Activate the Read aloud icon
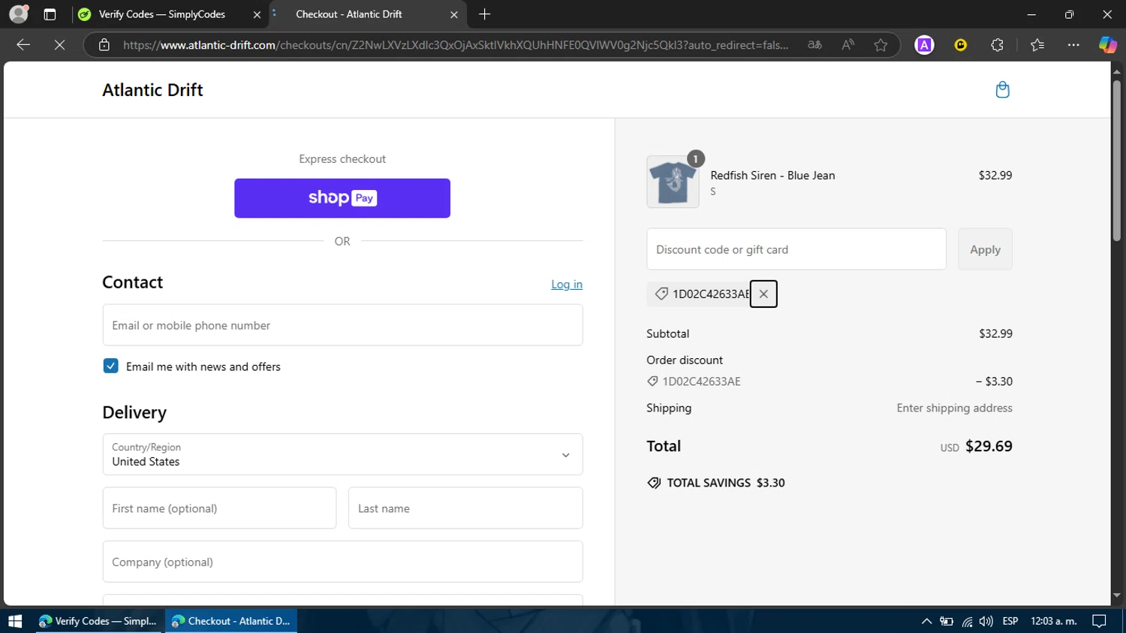The height and width of the screenshot is (633, 1126). (848, 45)
